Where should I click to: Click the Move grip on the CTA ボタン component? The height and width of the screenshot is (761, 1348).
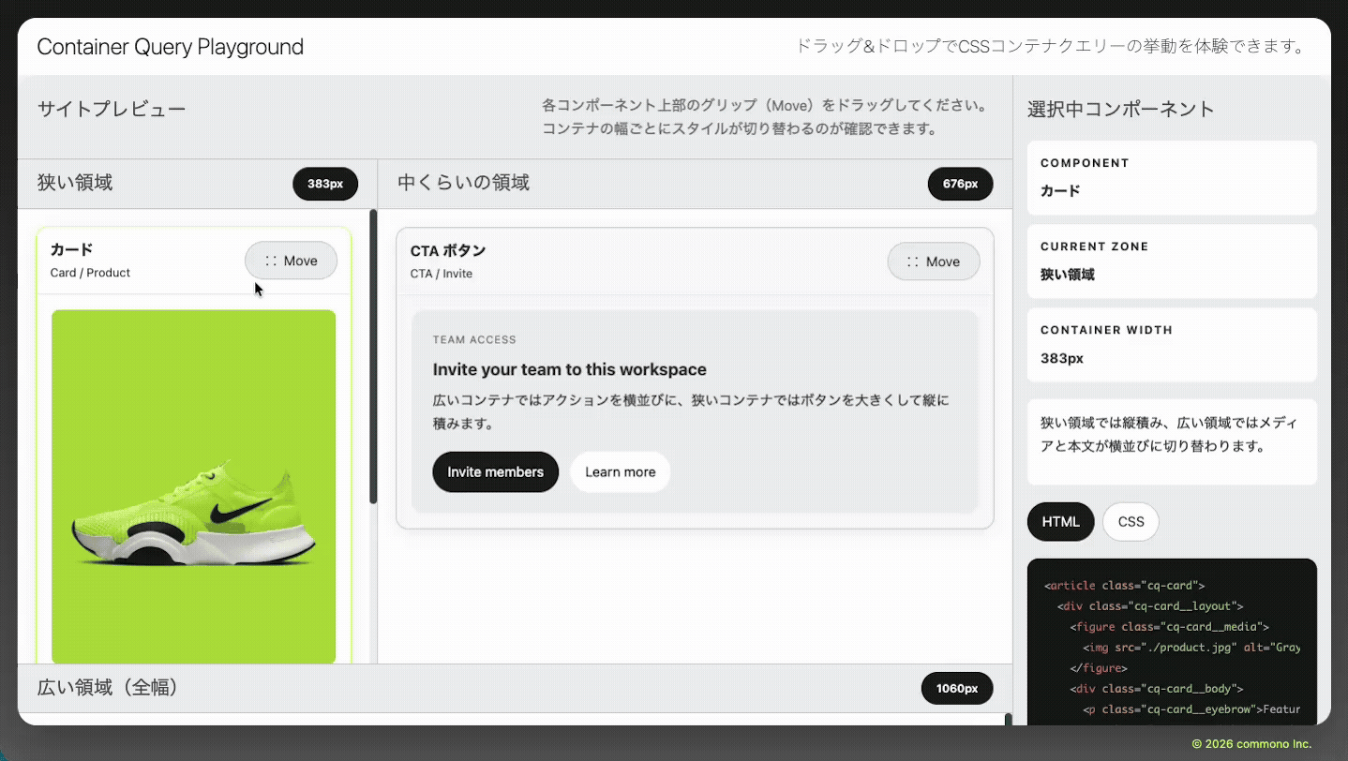[933, 261]
